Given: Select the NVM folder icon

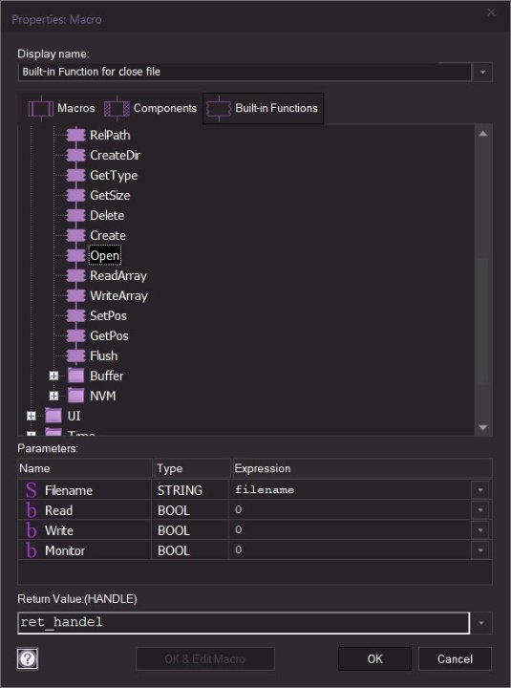Looking at the screenshot, I should coord(75,396).
